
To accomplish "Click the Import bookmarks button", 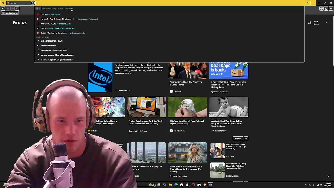I will (x=10, y=13).
